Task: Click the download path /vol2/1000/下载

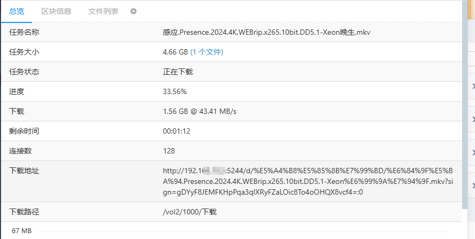Action: pyautogui.click(x=190, y=212)
